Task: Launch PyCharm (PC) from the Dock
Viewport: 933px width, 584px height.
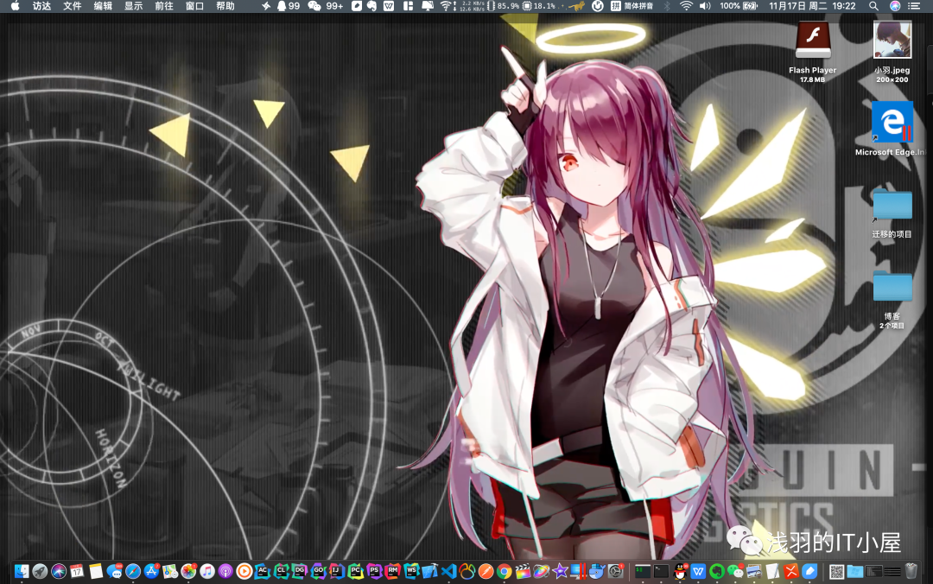Action: coord(355,572)
